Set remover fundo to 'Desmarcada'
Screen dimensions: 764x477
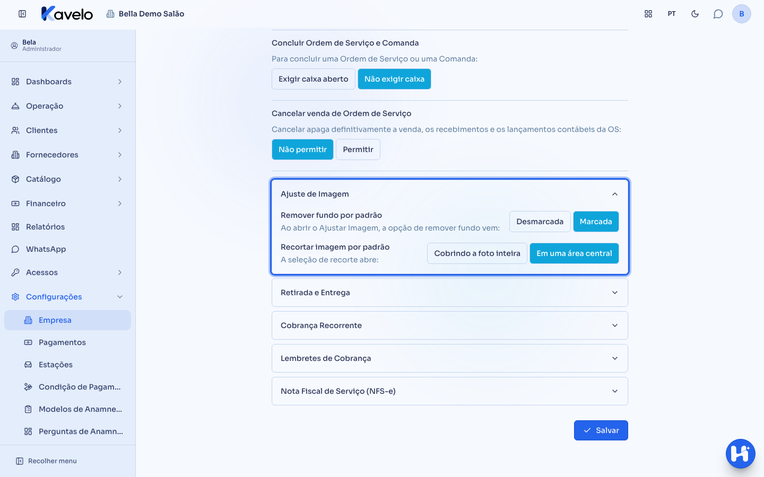pyautogui.click(x=540, y=222)
